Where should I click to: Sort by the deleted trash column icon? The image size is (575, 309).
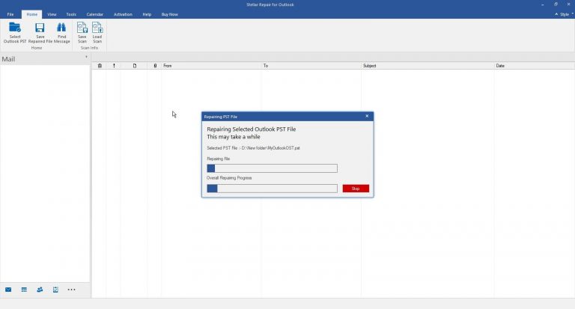tap(100, 66)
